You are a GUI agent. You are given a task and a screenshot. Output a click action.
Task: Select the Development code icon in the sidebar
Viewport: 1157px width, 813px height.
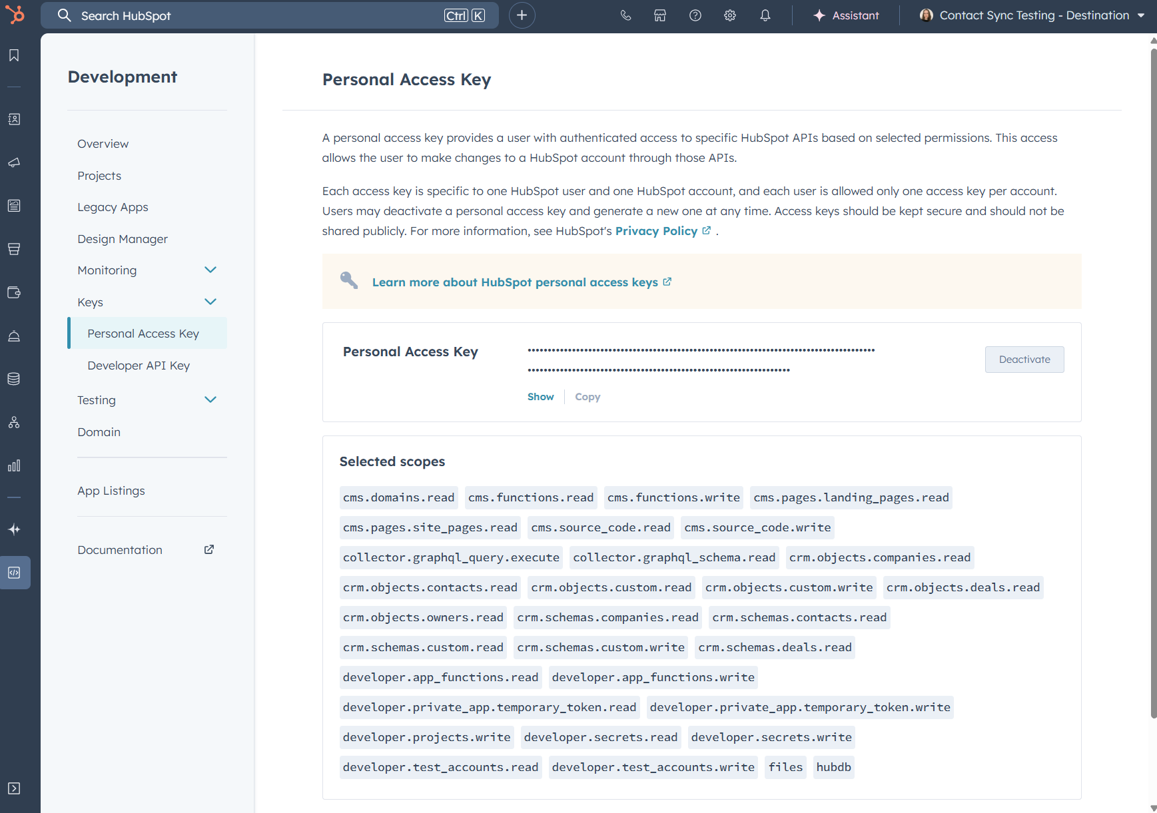tap(15, 572)
